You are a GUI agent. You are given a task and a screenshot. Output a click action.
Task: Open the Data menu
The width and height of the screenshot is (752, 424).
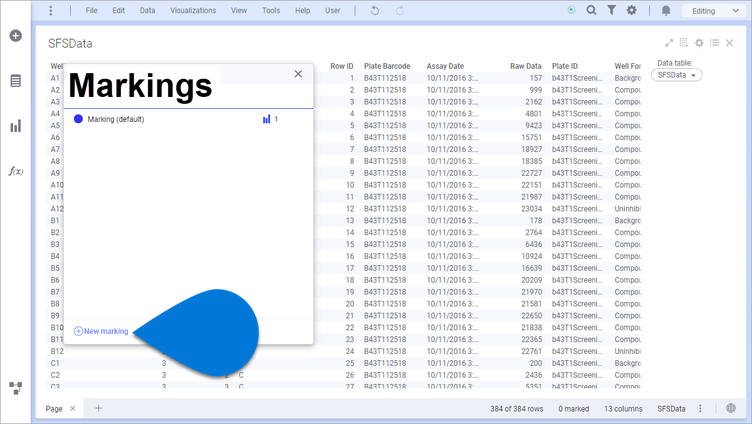147,11
